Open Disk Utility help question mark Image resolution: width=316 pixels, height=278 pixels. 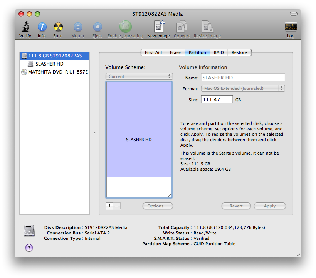(x=29, y=248)
